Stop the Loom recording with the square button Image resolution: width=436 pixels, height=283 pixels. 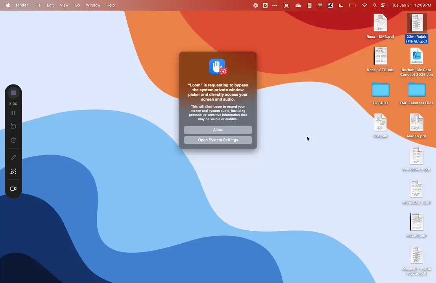[x=13, y=93]
